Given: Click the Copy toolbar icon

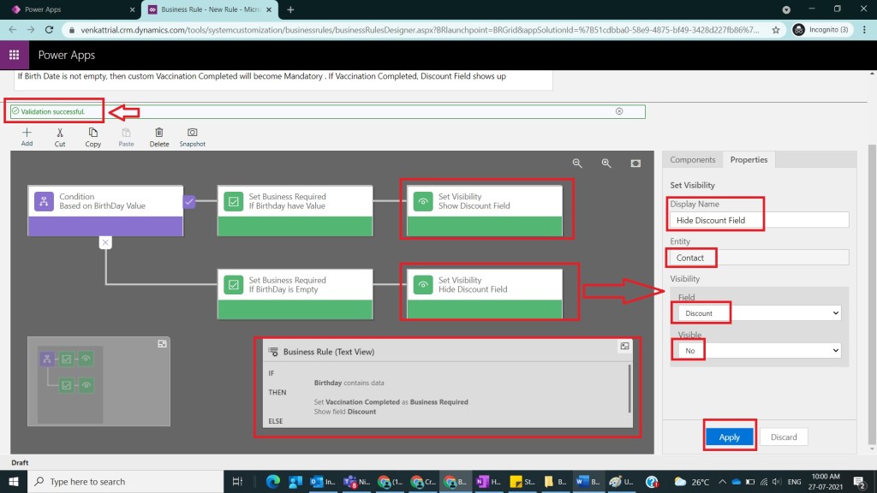Looking at the screenshot, I should point(92,134).
